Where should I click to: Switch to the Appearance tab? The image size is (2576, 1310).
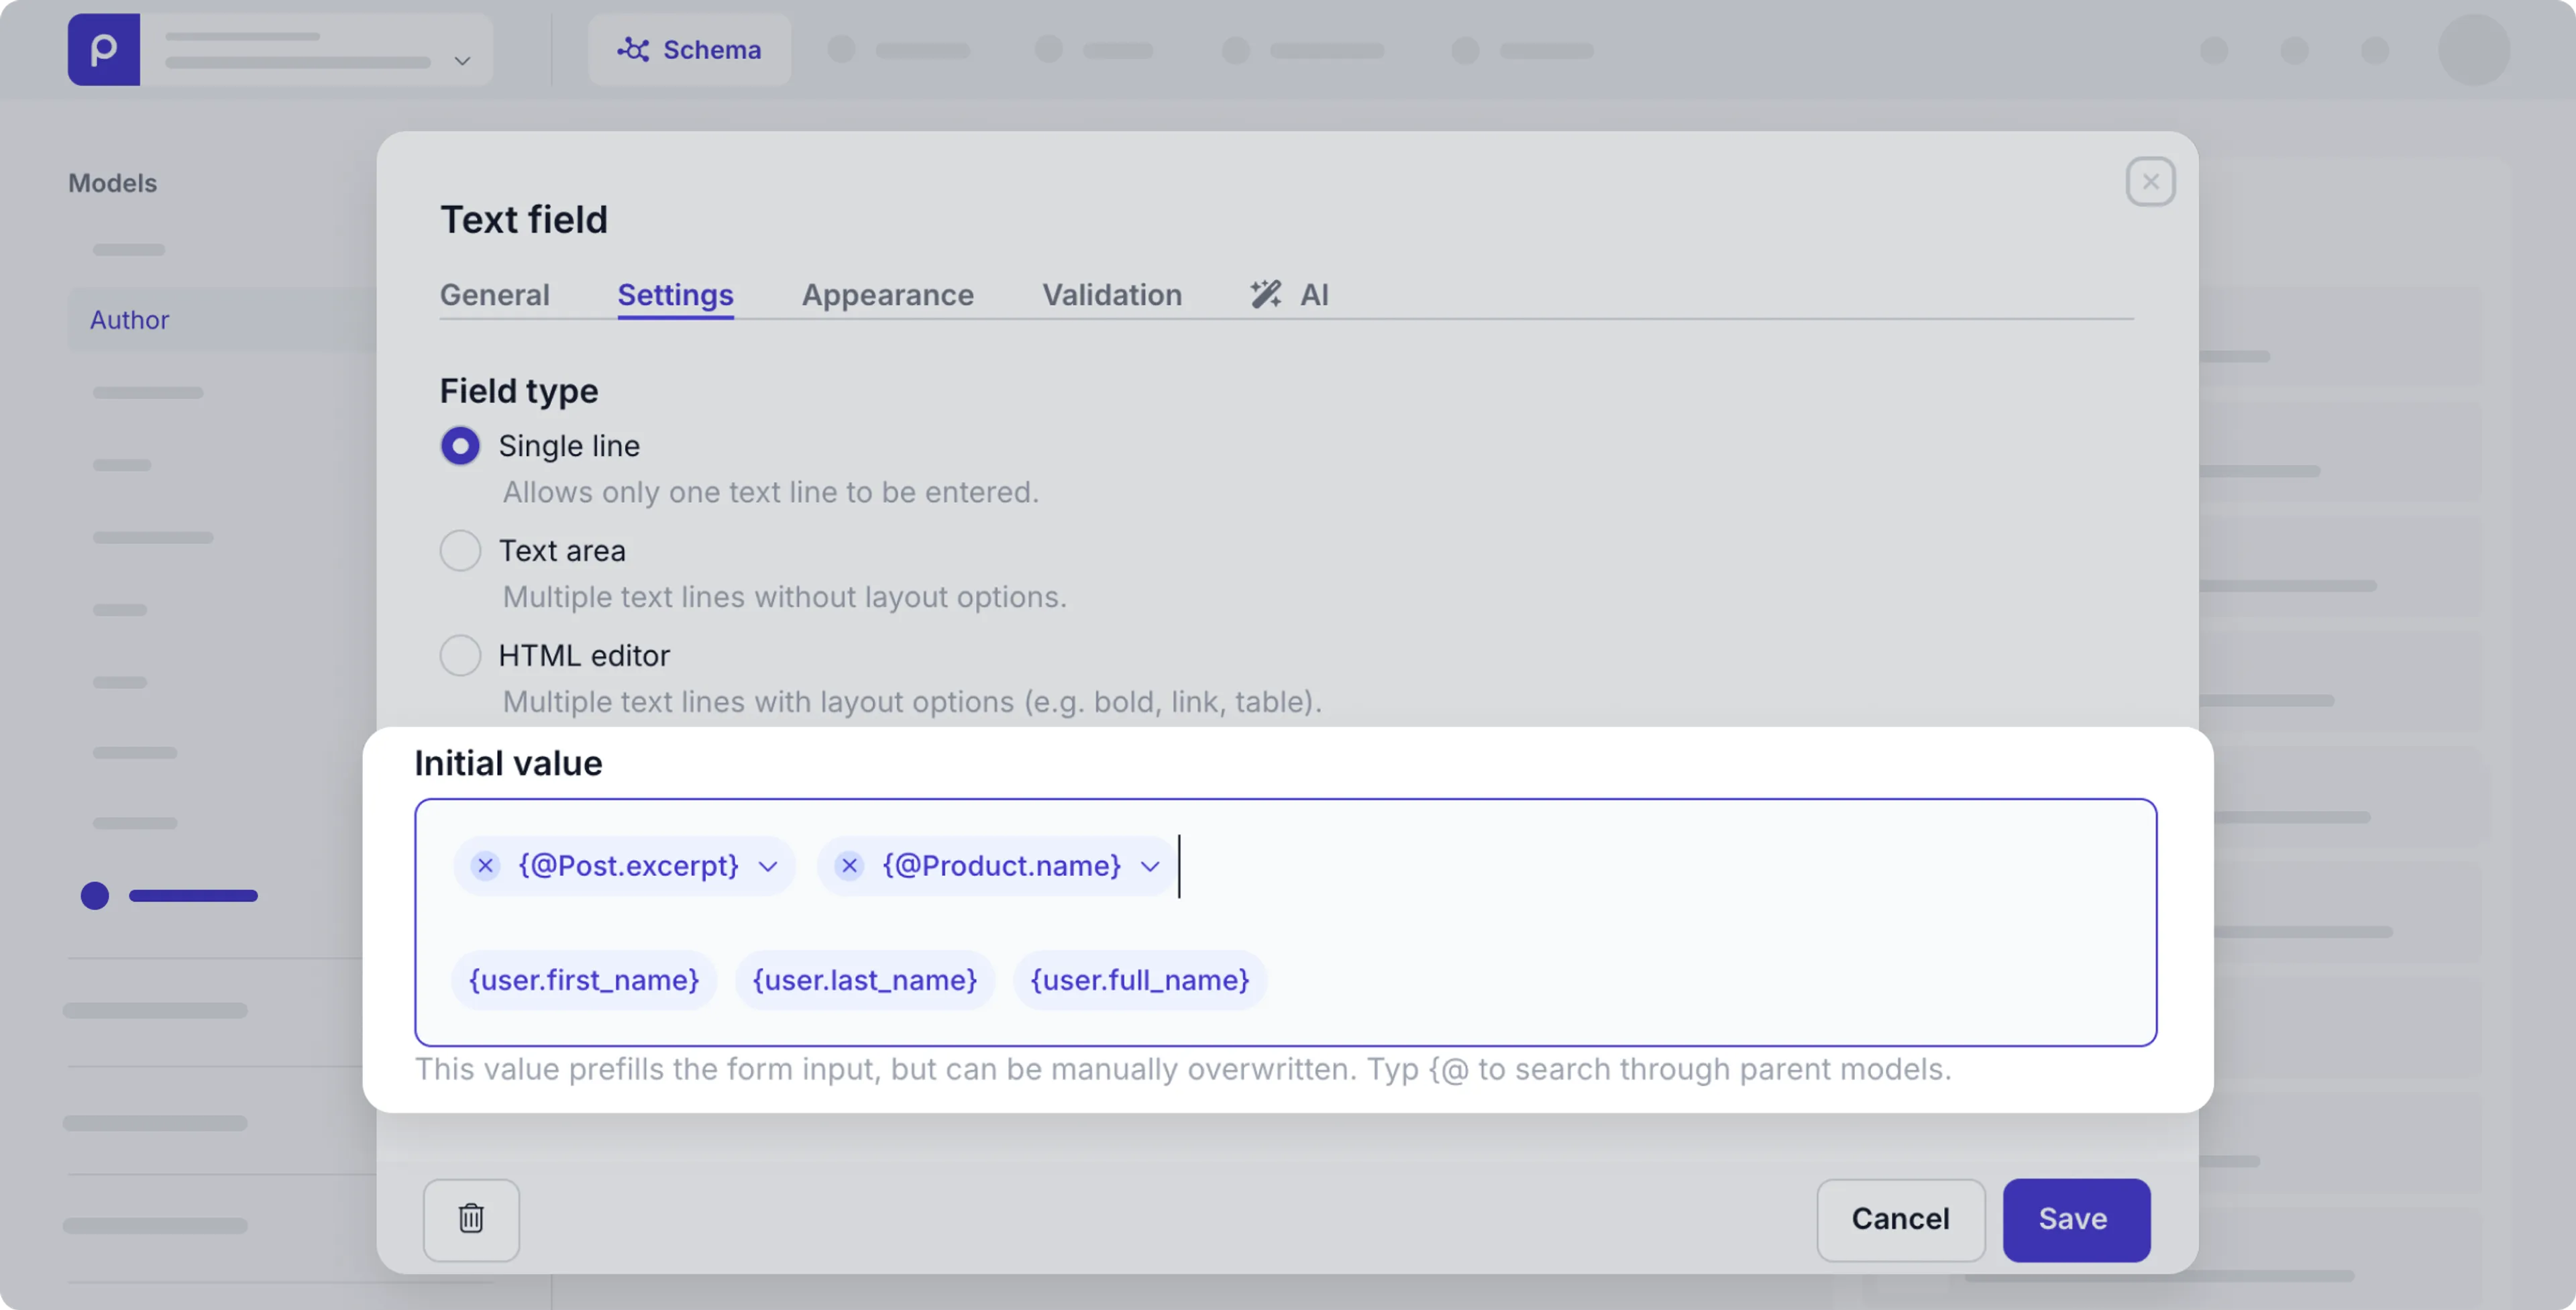[887, 294]
